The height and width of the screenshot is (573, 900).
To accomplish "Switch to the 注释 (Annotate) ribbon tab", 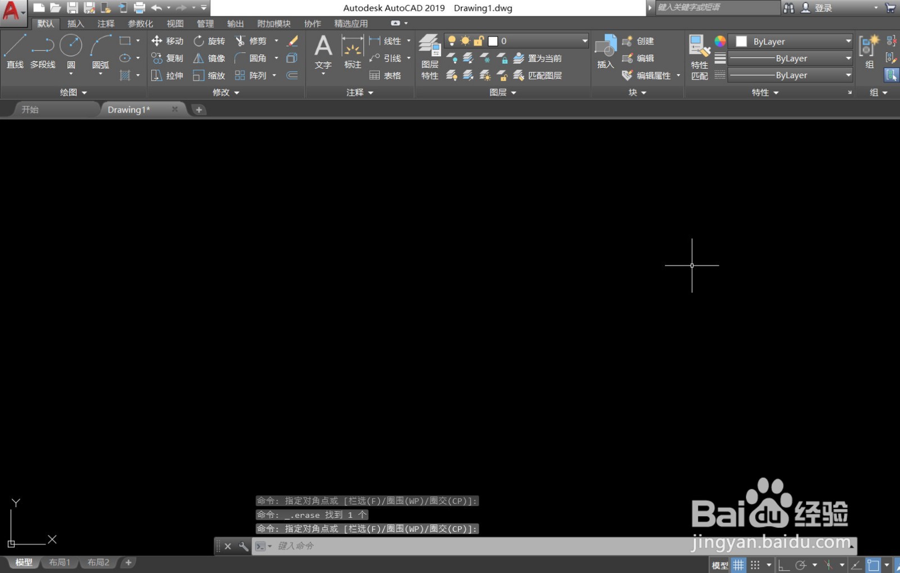I will pyautogui.click(x=106, y=24).
